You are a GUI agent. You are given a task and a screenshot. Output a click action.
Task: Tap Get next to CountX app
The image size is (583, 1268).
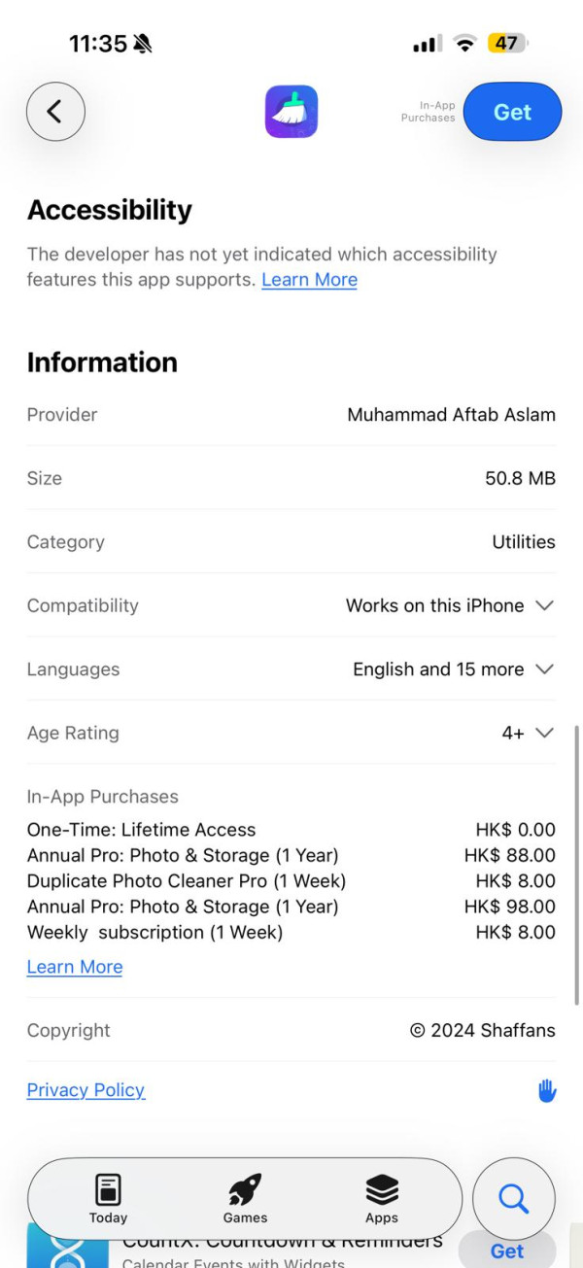pos(505,1251)
